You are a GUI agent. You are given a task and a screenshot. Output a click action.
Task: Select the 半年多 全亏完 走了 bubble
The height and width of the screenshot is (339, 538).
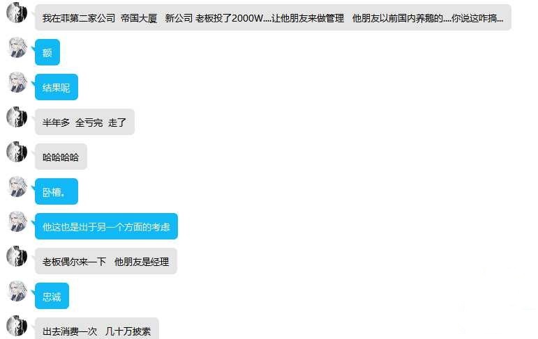tap(84, 122)
